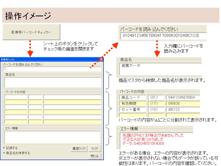
Task: Click the text バーコードの内容がAIごとに分割されて表示されます。
Action: [x=168, y=120]
